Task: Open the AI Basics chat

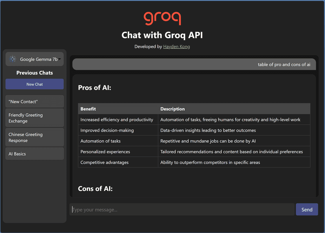Action: 35,154
